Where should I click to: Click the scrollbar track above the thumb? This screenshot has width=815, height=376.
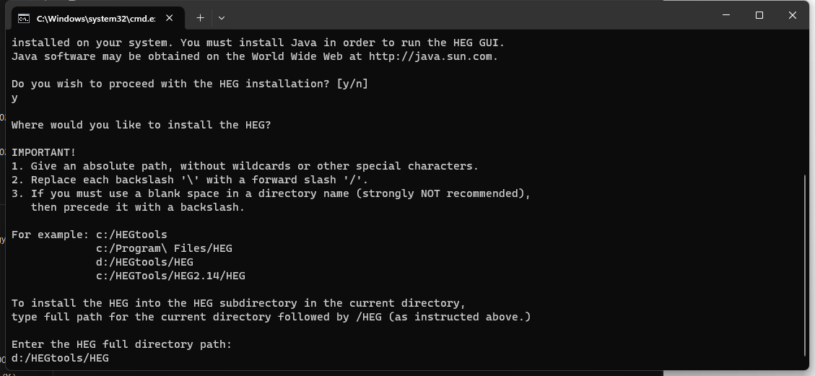(x=805, y=102)
